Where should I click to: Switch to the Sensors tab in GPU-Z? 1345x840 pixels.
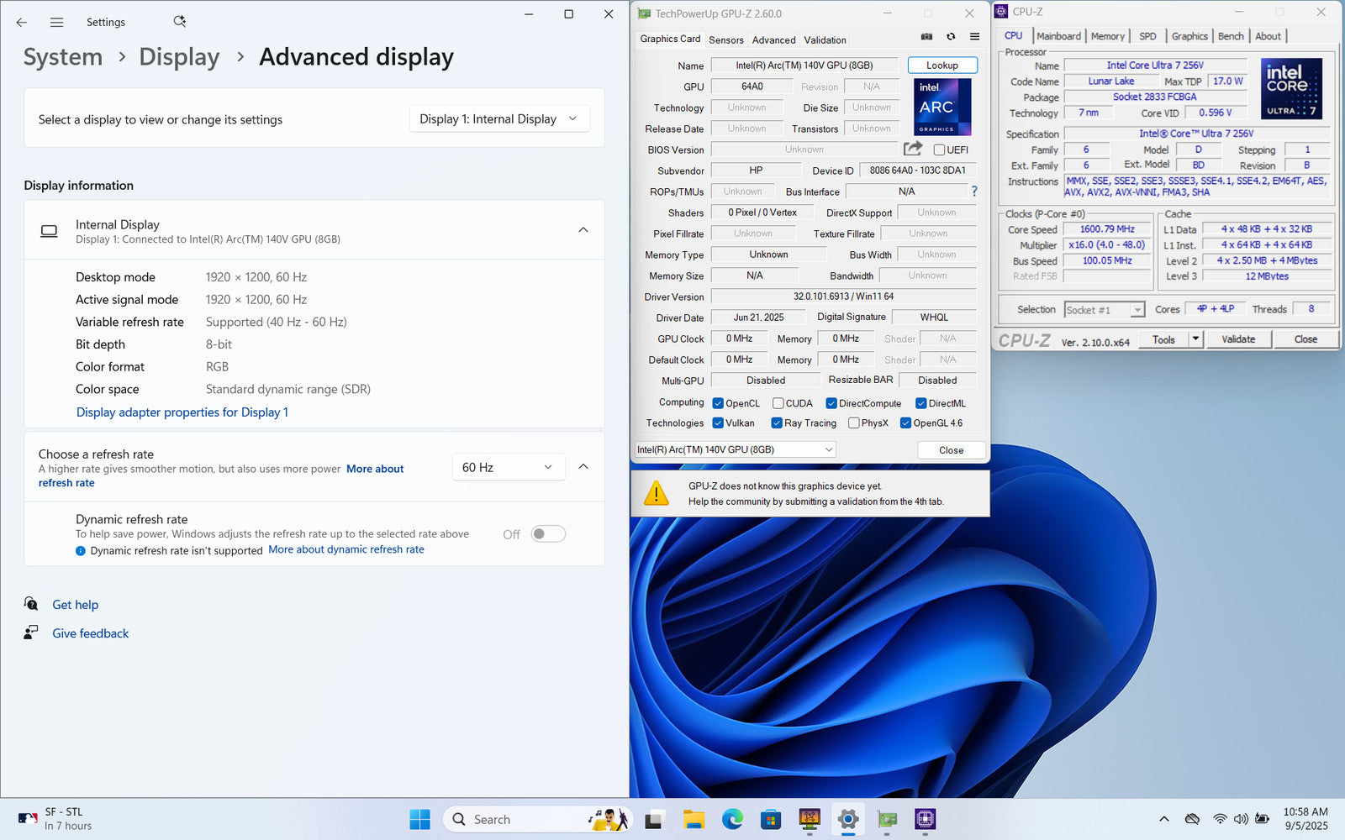(x=725, y=39)
